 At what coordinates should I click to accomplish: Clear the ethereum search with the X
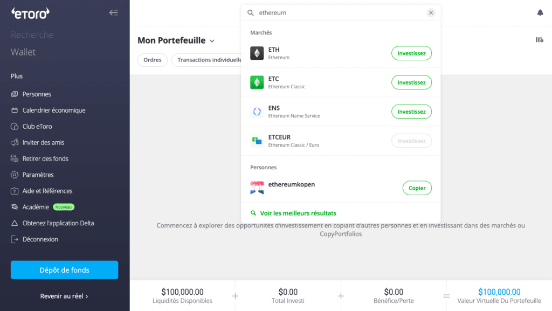coord(431,12)
